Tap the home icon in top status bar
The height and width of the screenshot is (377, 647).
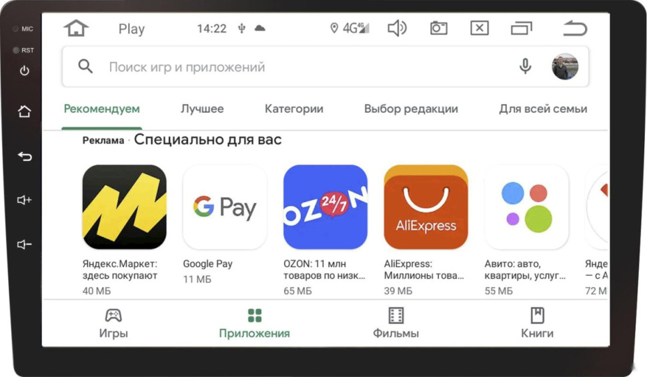click(x=76, y=29)
